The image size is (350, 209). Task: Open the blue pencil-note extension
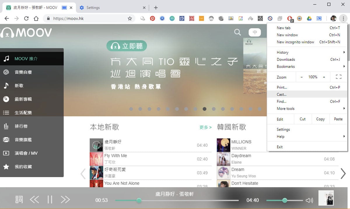[x=182, y=18]
